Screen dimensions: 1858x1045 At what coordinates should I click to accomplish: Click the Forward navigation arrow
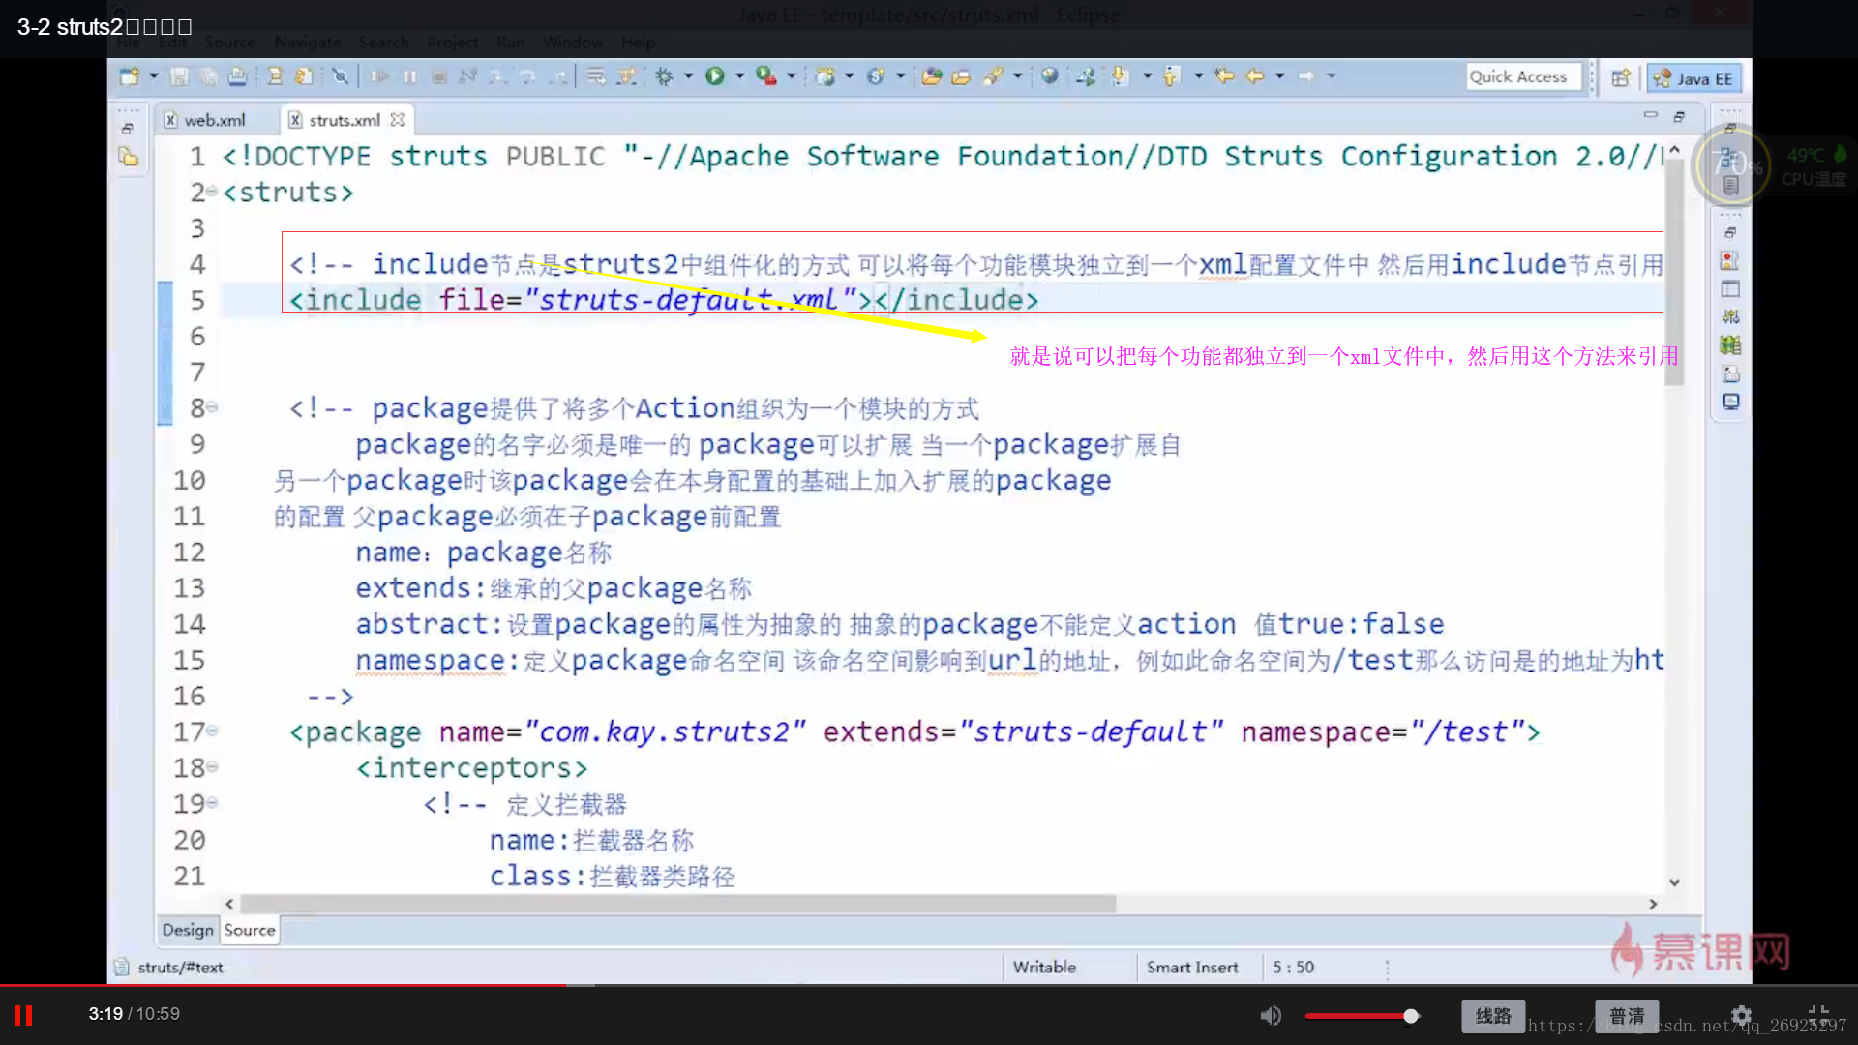pos(1306,76)
